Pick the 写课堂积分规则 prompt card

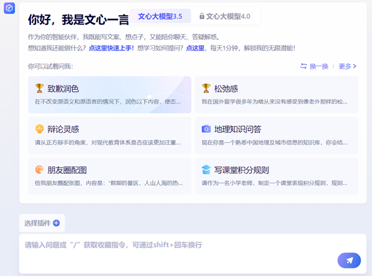click(x=276, y=176)
